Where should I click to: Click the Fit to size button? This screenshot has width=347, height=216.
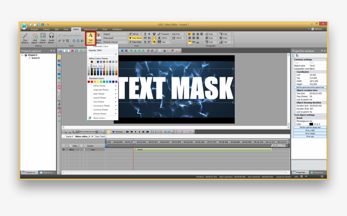tap(310, 137)
